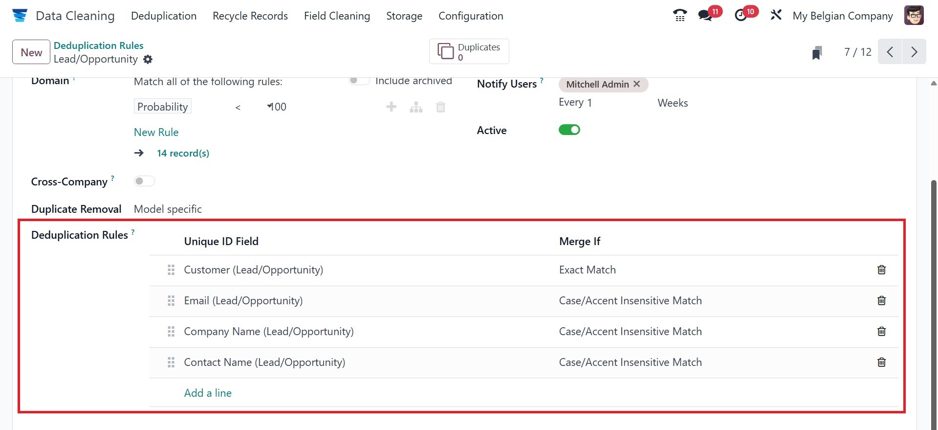Viewport: 938px width, 430px height.
Task: Delete the Contact Name rule row
Action: click(x=881, y=362)
